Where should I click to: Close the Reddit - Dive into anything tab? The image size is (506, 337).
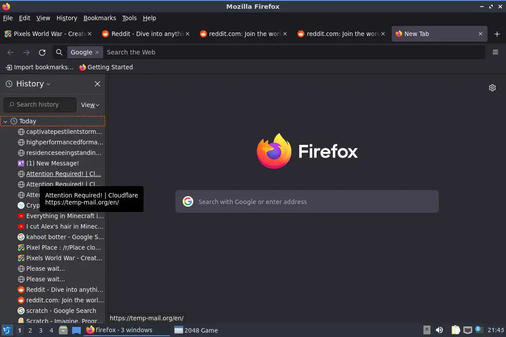[x=188, y=34]
